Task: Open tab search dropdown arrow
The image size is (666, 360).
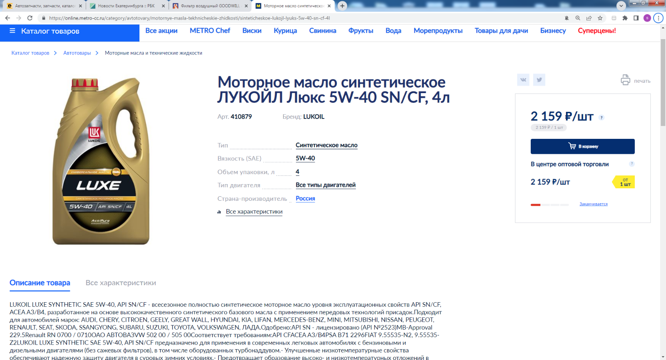Action: 621,6
